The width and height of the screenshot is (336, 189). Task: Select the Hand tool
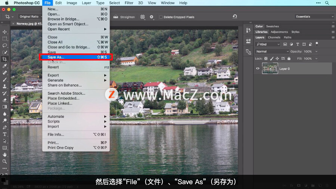coord(4,155)
